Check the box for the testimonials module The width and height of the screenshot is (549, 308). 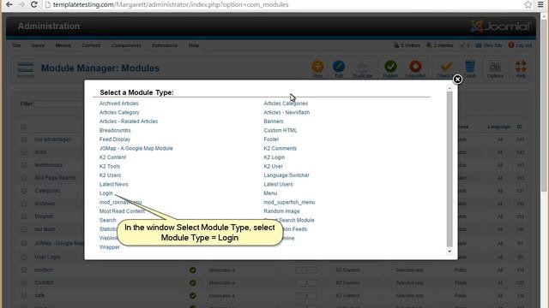(24, 165)
